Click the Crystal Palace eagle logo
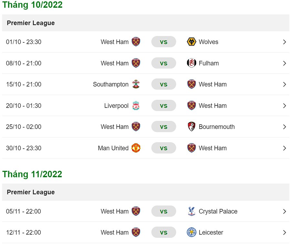The height and width of the screenshot is (245, 291). (191, 211)
